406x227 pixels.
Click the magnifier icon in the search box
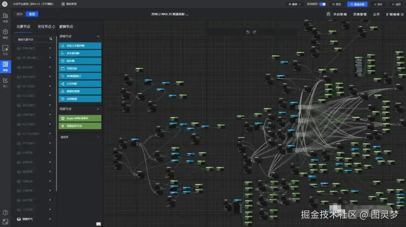click(51, 39)
